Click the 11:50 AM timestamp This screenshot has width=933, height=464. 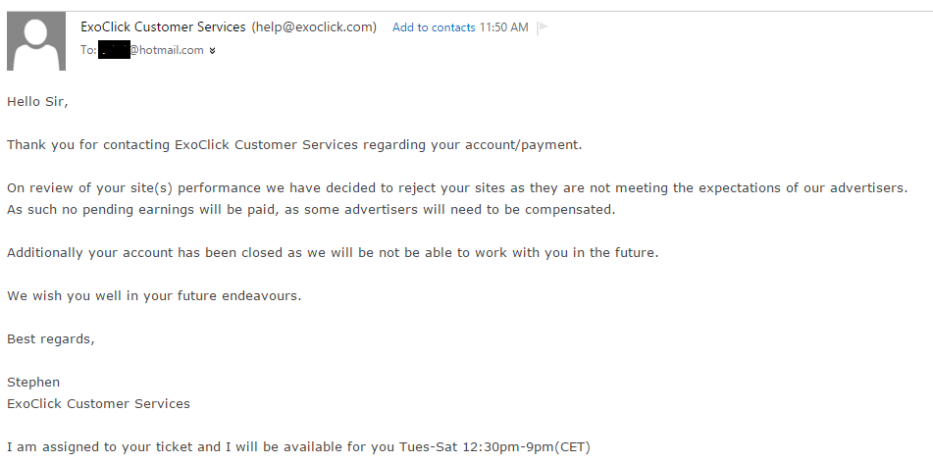pos(504,27)
